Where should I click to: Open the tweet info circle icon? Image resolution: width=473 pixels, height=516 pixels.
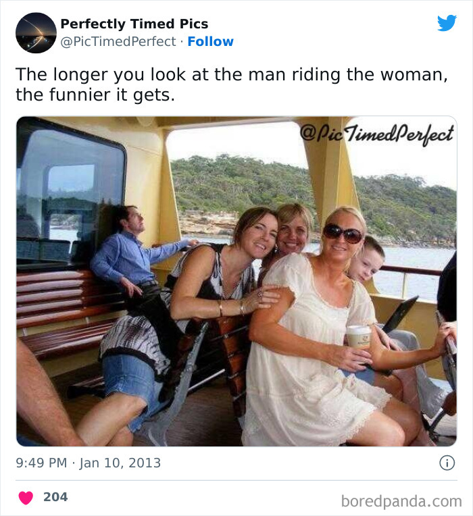point(447,463)
